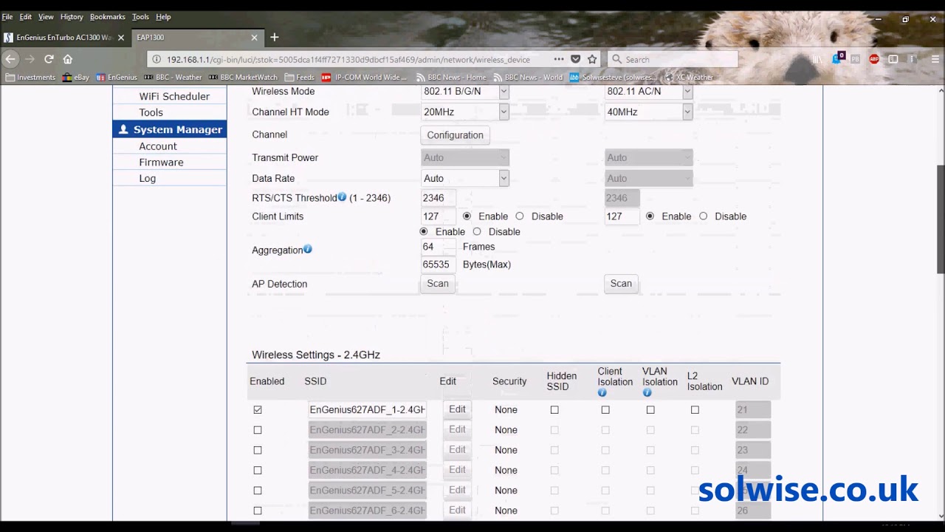Show RTS/CTS Threshold info tooltip
The width and height of the screenshot is (945, 532).
click(342, 197)
